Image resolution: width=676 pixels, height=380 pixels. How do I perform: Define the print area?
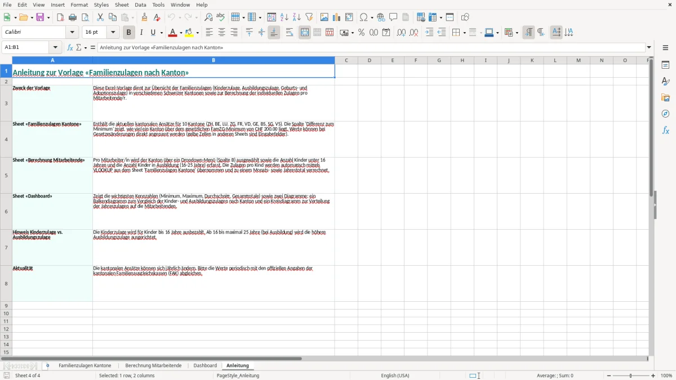click(421, 17)
